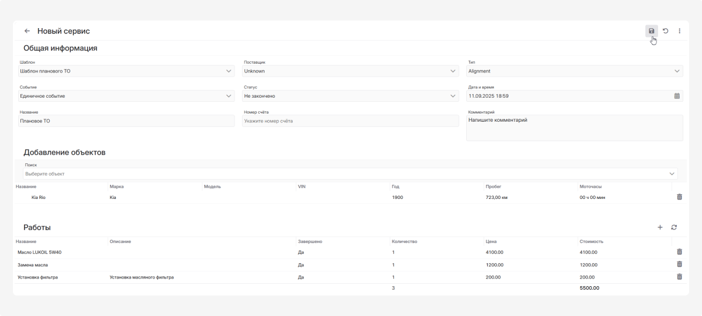Screen dimensions: 702x316
Task: Delete the Kia Rio object row
Action: pos(679,197)
